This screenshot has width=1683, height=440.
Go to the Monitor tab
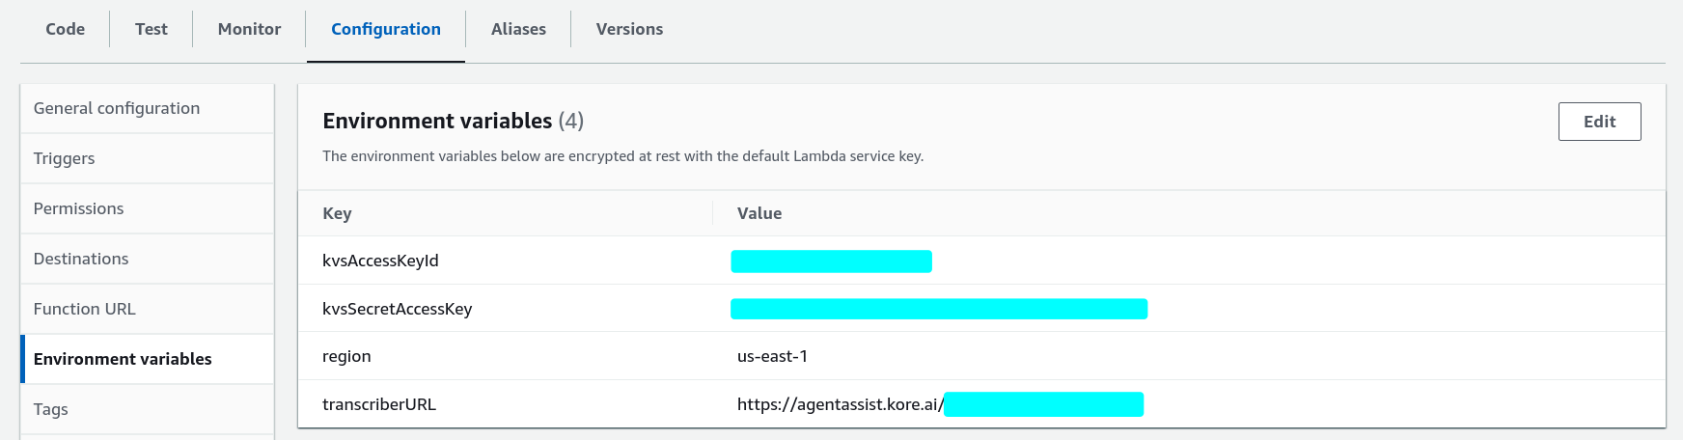click(249, 29)
